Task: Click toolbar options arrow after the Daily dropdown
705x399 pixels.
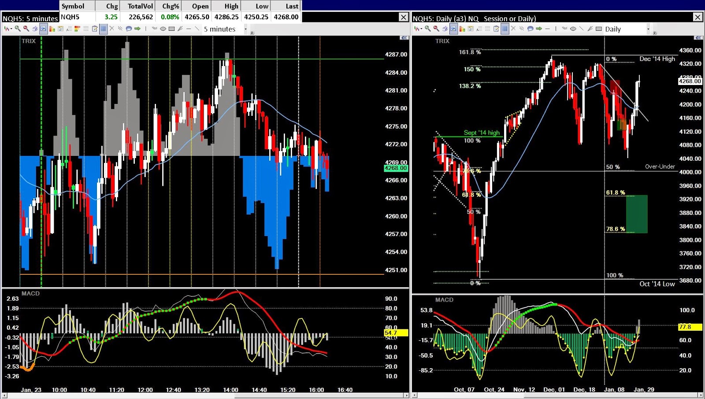Action: coord(655,33)
